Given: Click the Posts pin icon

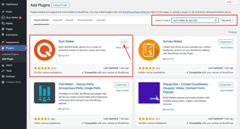Looking at the screenshot, I should pyautogui.click(x=3, y=12).
